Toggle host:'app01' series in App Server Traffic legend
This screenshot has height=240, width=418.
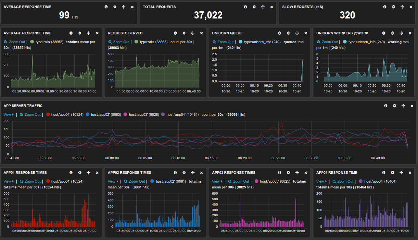pyautogui.click(x=65, y=114)
